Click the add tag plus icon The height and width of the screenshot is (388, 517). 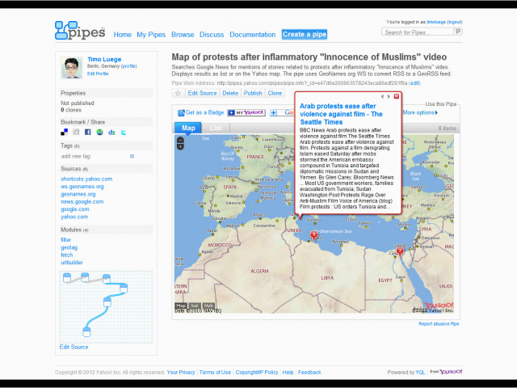tap(132, 156)
